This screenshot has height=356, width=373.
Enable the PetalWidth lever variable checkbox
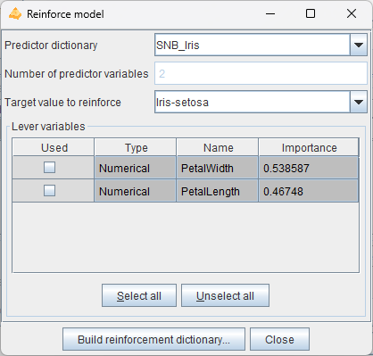pos(49,168)
